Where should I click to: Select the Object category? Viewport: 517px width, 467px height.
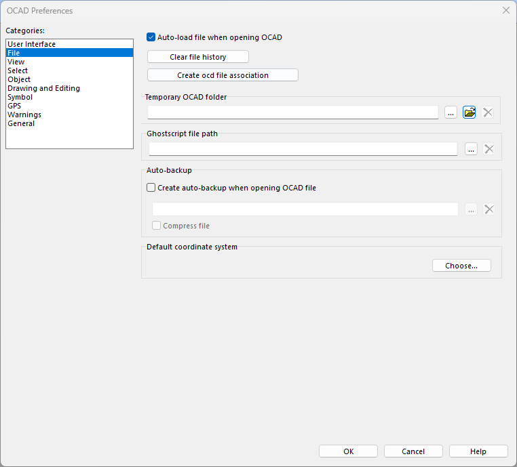pyautogui.click(x=70, y=79)
